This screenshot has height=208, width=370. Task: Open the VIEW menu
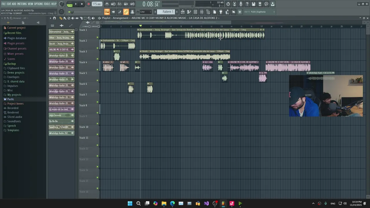tap(30, 4)
